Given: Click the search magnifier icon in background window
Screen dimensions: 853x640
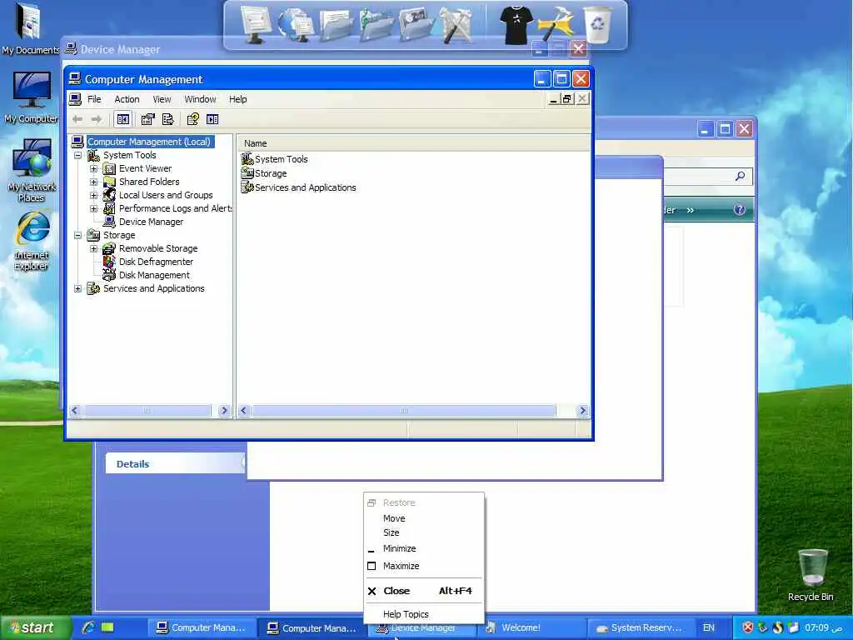Looking at the screenshot, I should 740,177.
